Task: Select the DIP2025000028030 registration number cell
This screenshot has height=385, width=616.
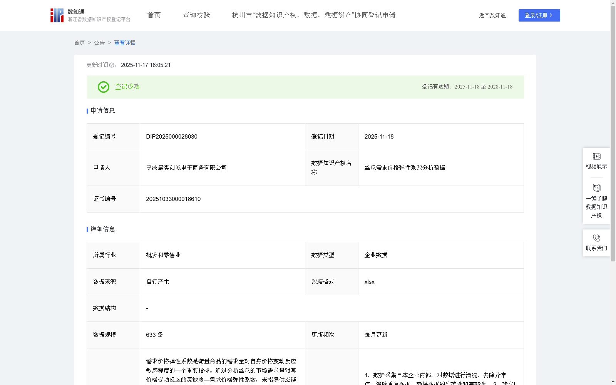Action: point(171,137)
